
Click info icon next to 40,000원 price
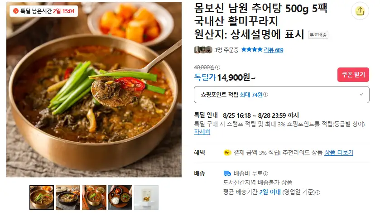pos(217,67)
